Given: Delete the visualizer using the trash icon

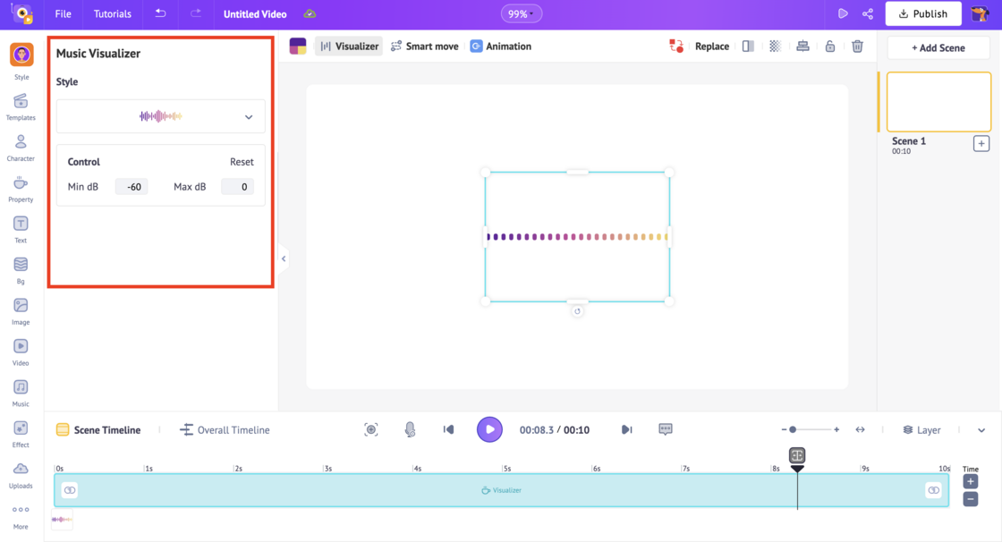Looking at the screenshot, I should tap(857, 46).
